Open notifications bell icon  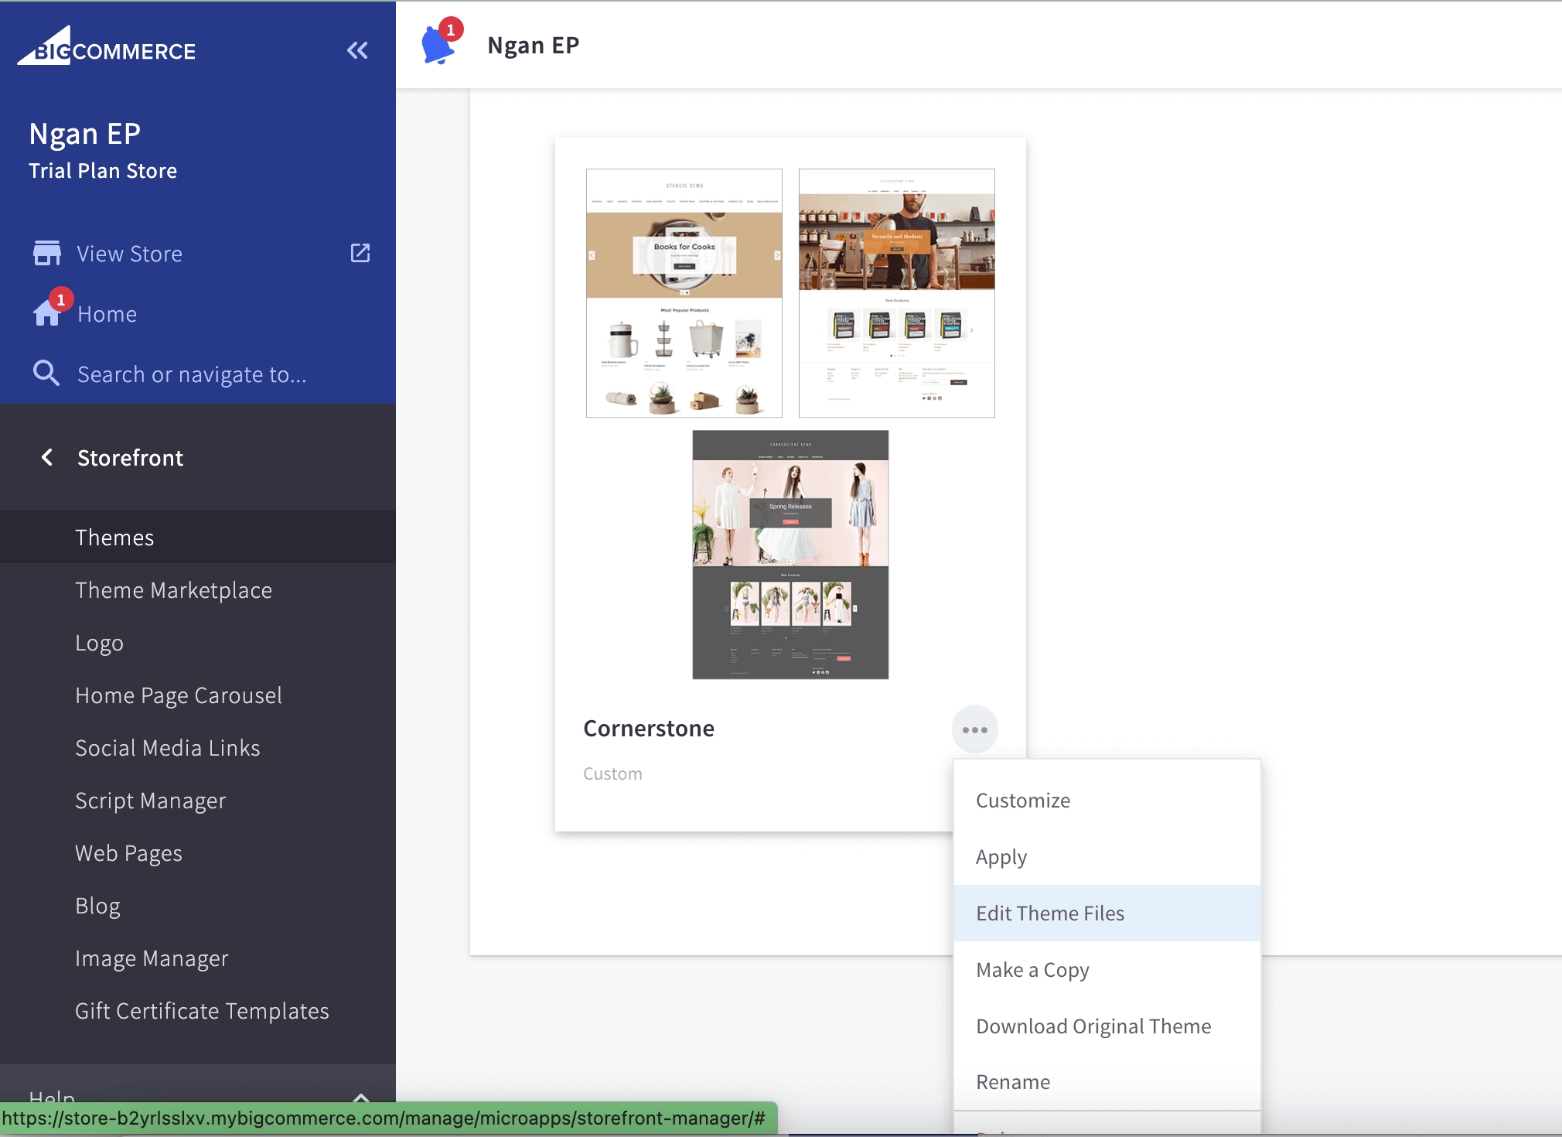438,45
